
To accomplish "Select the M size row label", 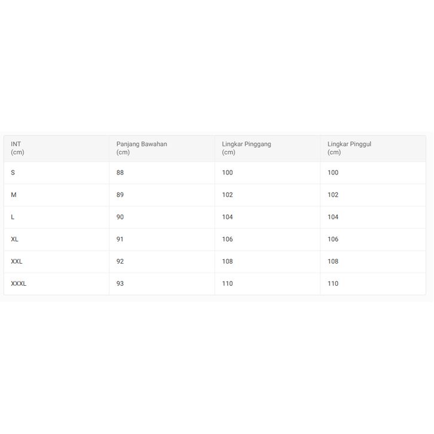I will (14, 195).
